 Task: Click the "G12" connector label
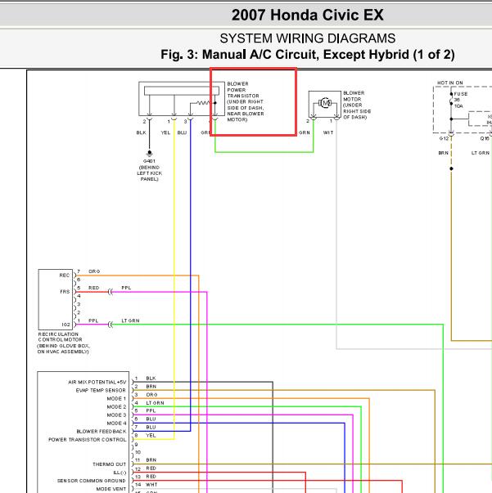[444, 138]
